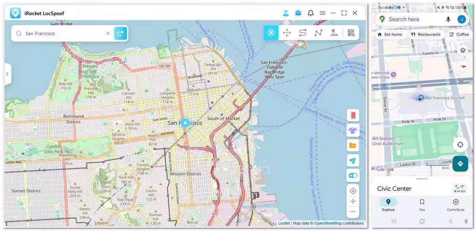Click the Sunset District map label
Screen dimensions: 476x231
tap(26, 191)
